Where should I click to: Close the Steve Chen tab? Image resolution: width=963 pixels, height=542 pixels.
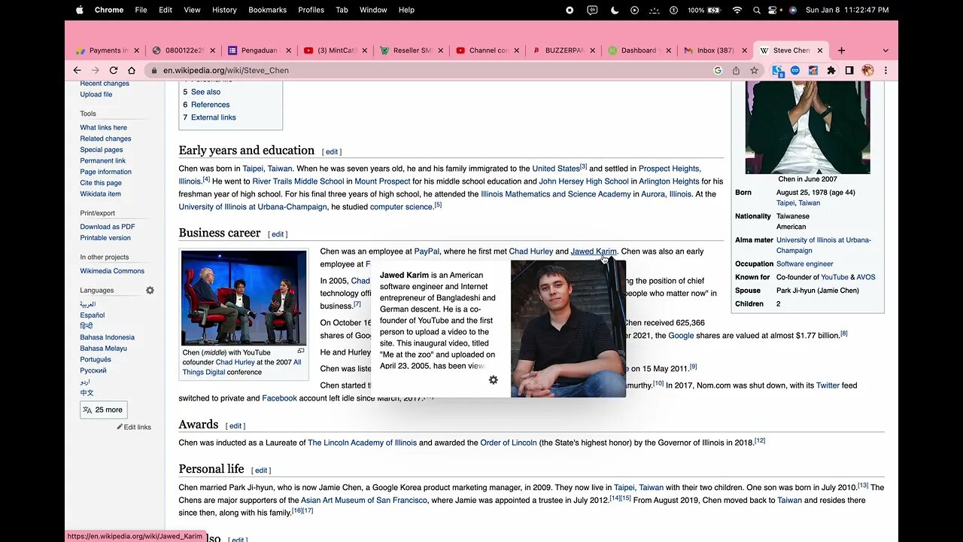[820, 50]
